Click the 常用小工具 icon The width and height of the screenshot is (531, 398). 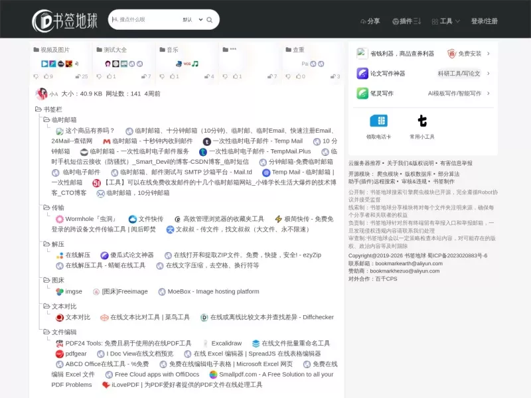point(422,121)
